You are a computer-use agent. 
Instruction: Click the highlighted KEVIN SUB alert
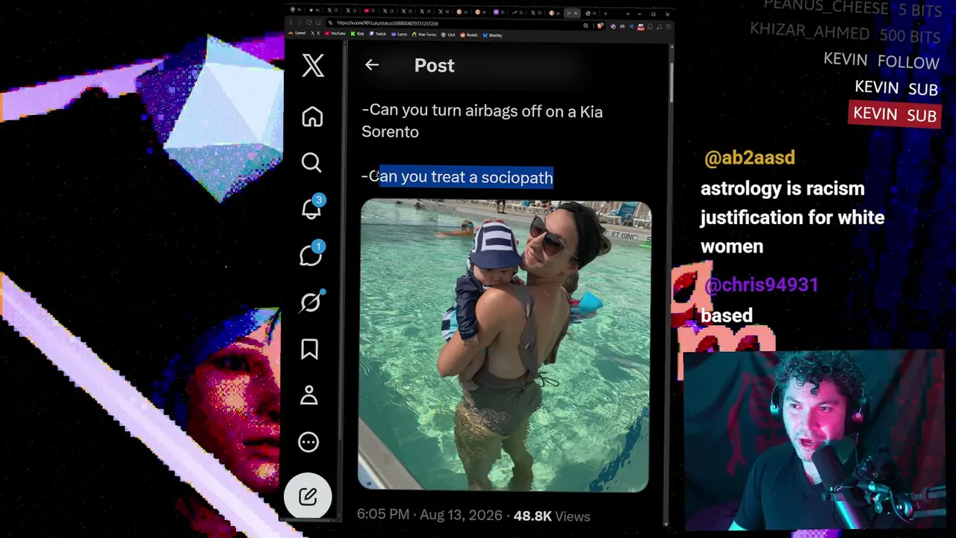895,114
